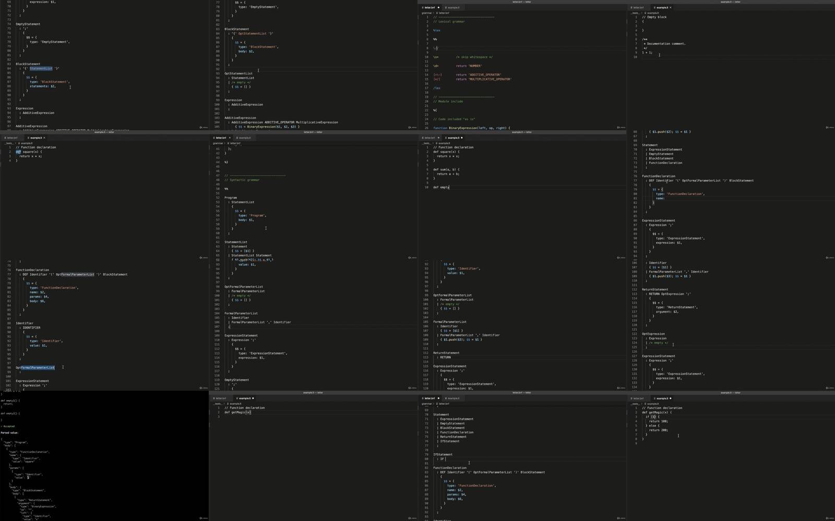Click unsaved dot on example.lt in def empty editor

click(x=461, y=138)
